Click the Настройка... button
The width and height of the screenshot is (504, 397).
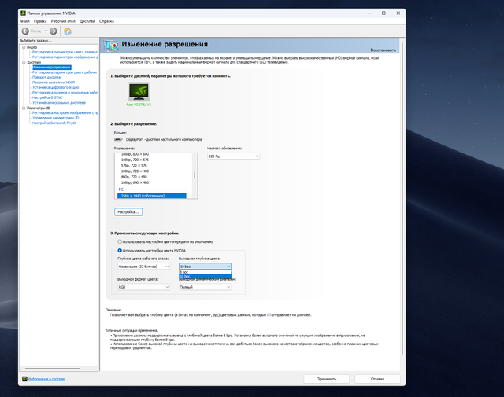(128, 212)
